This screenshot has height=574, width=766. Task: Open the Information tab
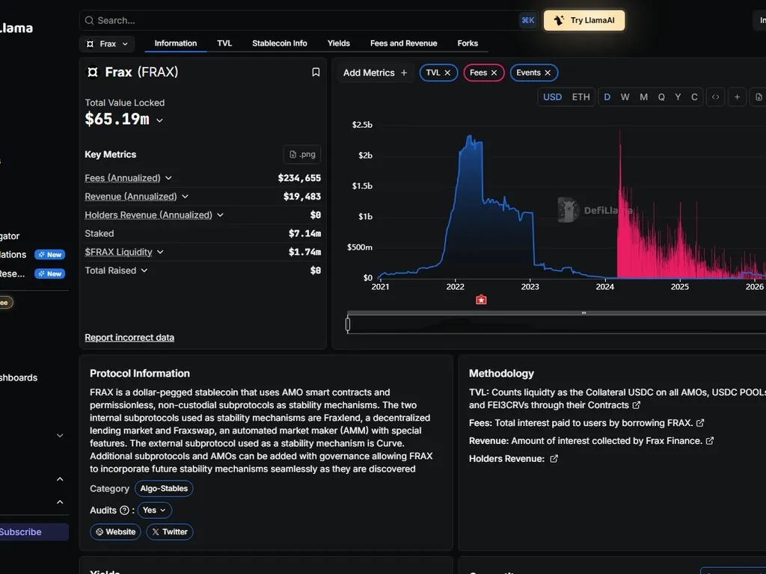coord(175,43)
